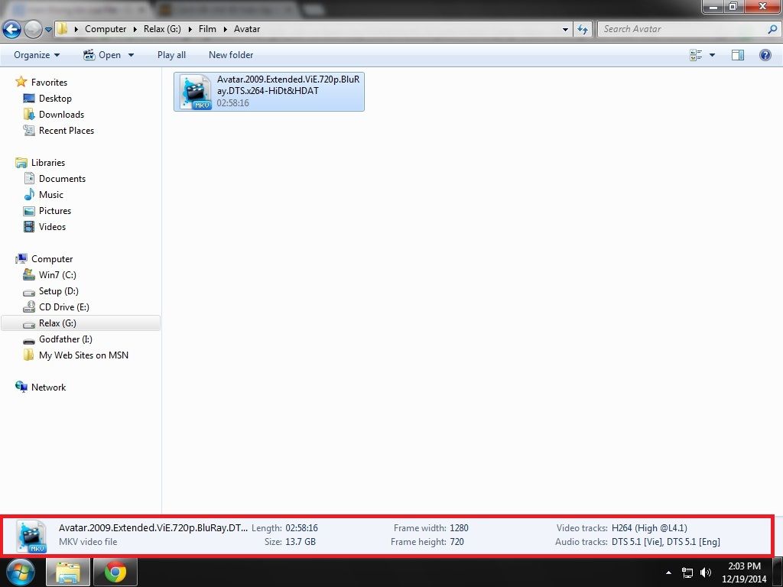The width and height of the screenshot is (783, 587).
Task: Click Play all in the toolbar
Action: pyautogui.click(x=171, y=55)
